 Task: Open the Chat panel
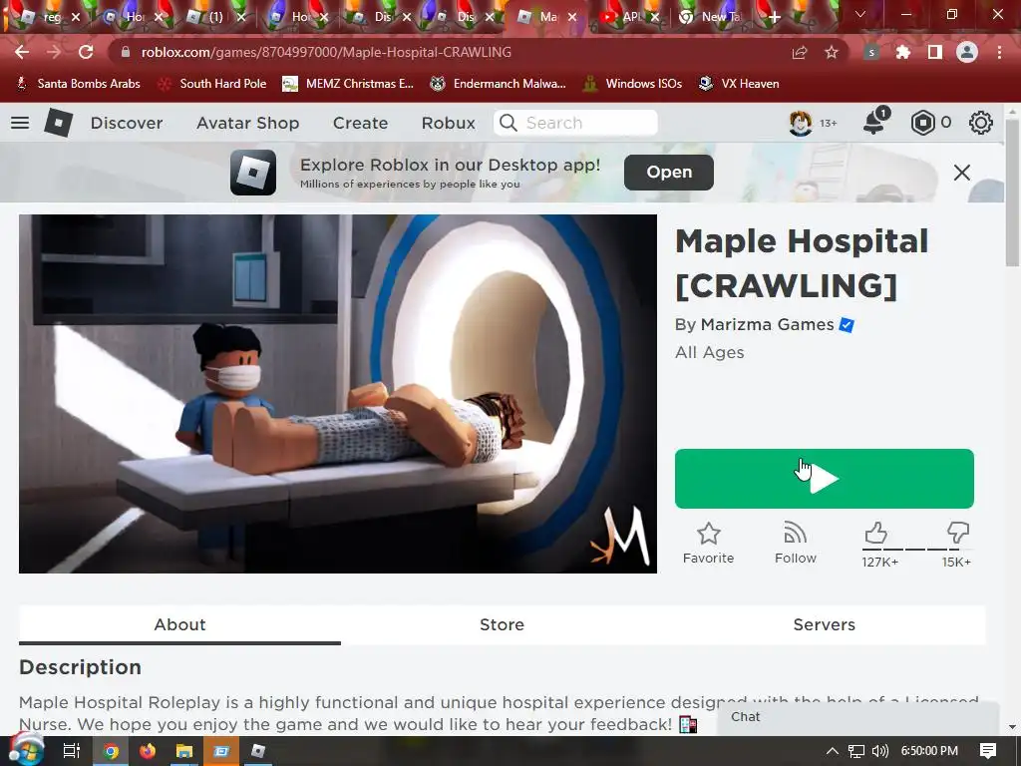(x=857, y=717)
